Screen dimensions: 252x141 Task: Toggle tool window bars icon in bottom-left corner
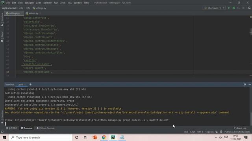(x=2, y=132)
